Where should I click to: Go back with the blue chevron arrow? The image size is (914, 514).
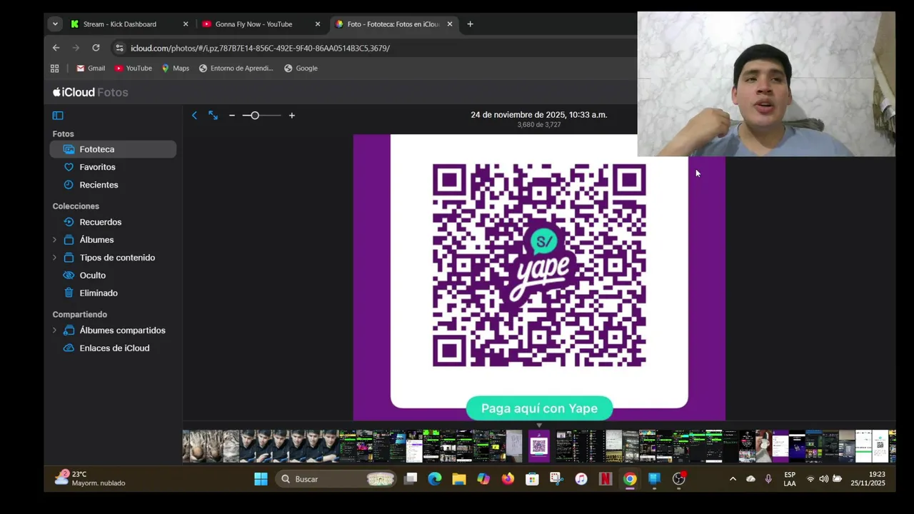click(x=194, y=116)
